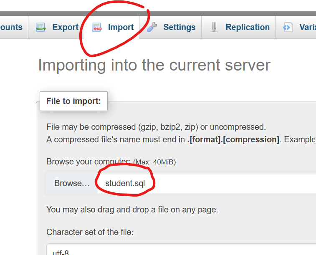Open the Settings tab
Image resolution: width=316 pixels, height=255 pixels.
(179, 28)
